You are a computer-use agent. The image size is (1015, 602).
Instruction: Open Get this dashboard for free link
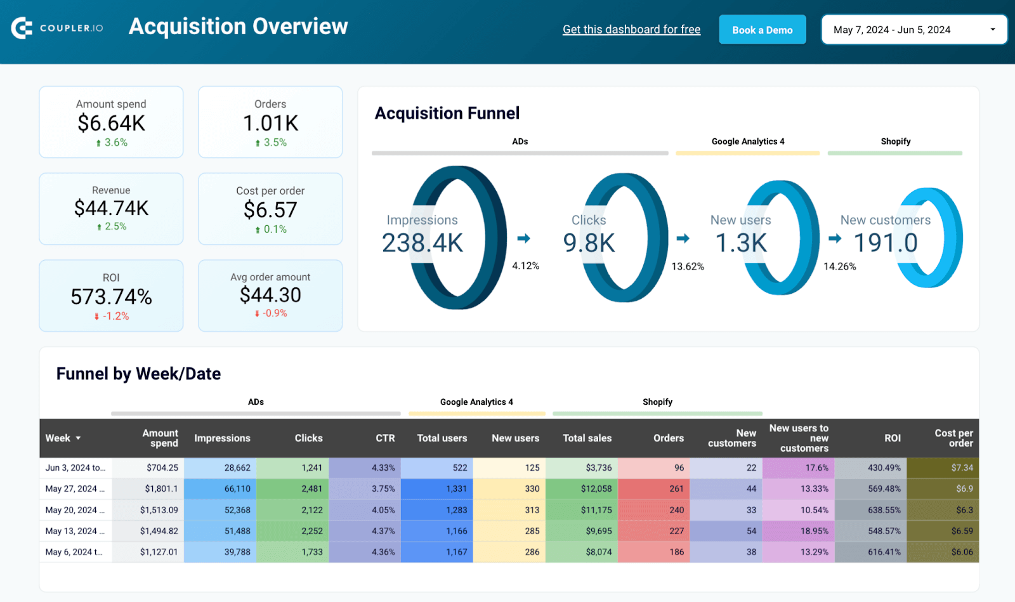point(632,29)
